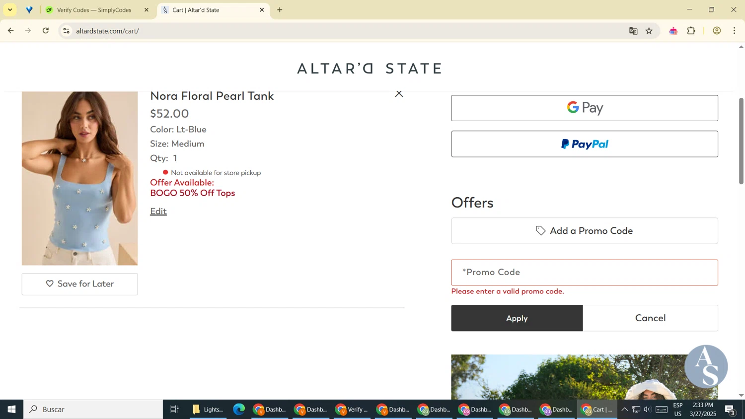
Task: Switch to the Cart Chrome taskbar window
Action: point(597,410)
